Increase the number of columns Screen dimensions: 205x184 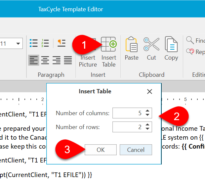(147, 111)
